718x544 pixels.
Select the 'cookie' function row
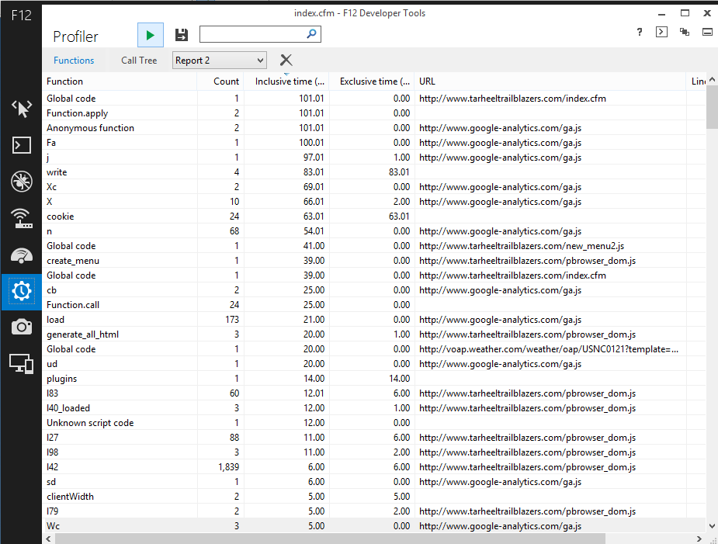tap(375, 217)
